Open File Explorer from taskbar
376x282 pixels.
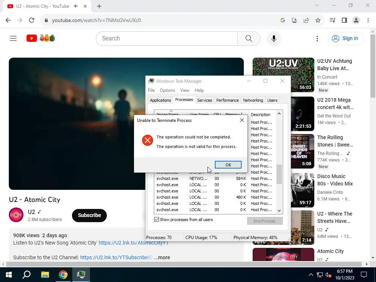click(x=45, y=275)
